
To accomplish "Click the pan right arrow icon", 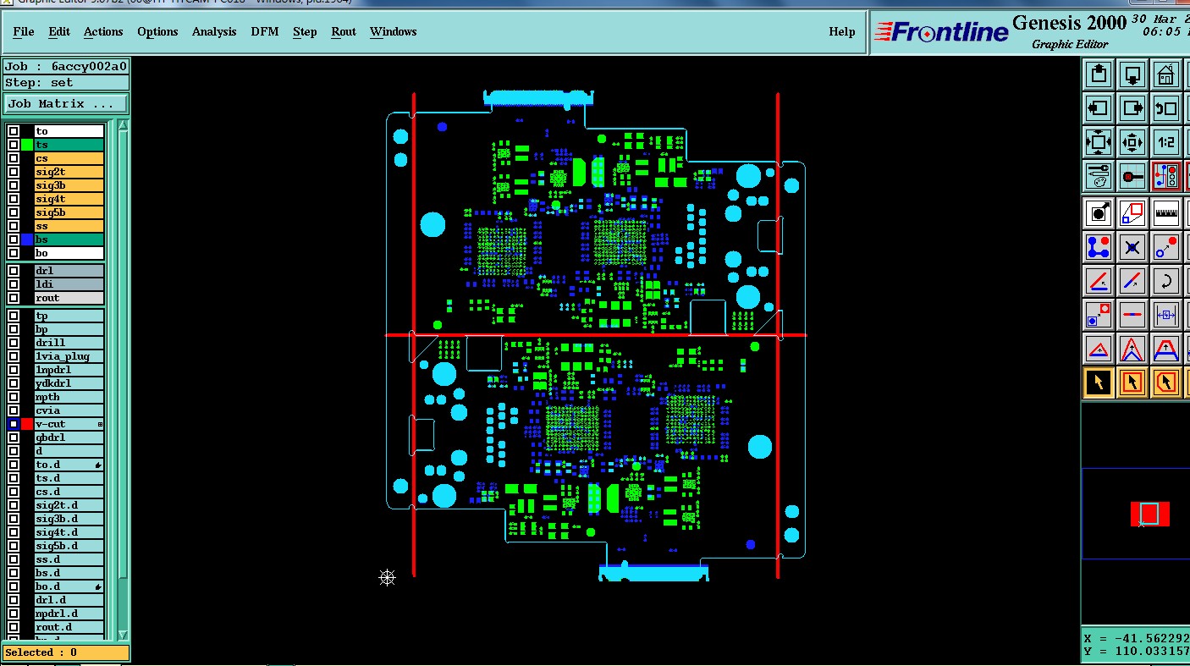I will coord(1132,108).
